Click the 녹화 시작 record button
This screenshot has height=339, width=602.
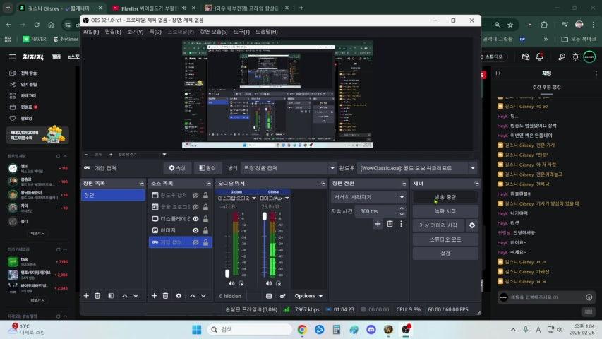coord(445,211)
